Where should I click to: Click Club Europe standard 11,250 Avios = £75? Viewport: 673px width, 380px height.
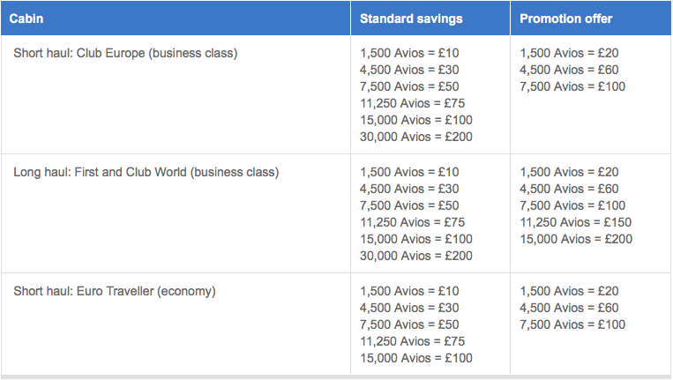[x=413, y=103]
